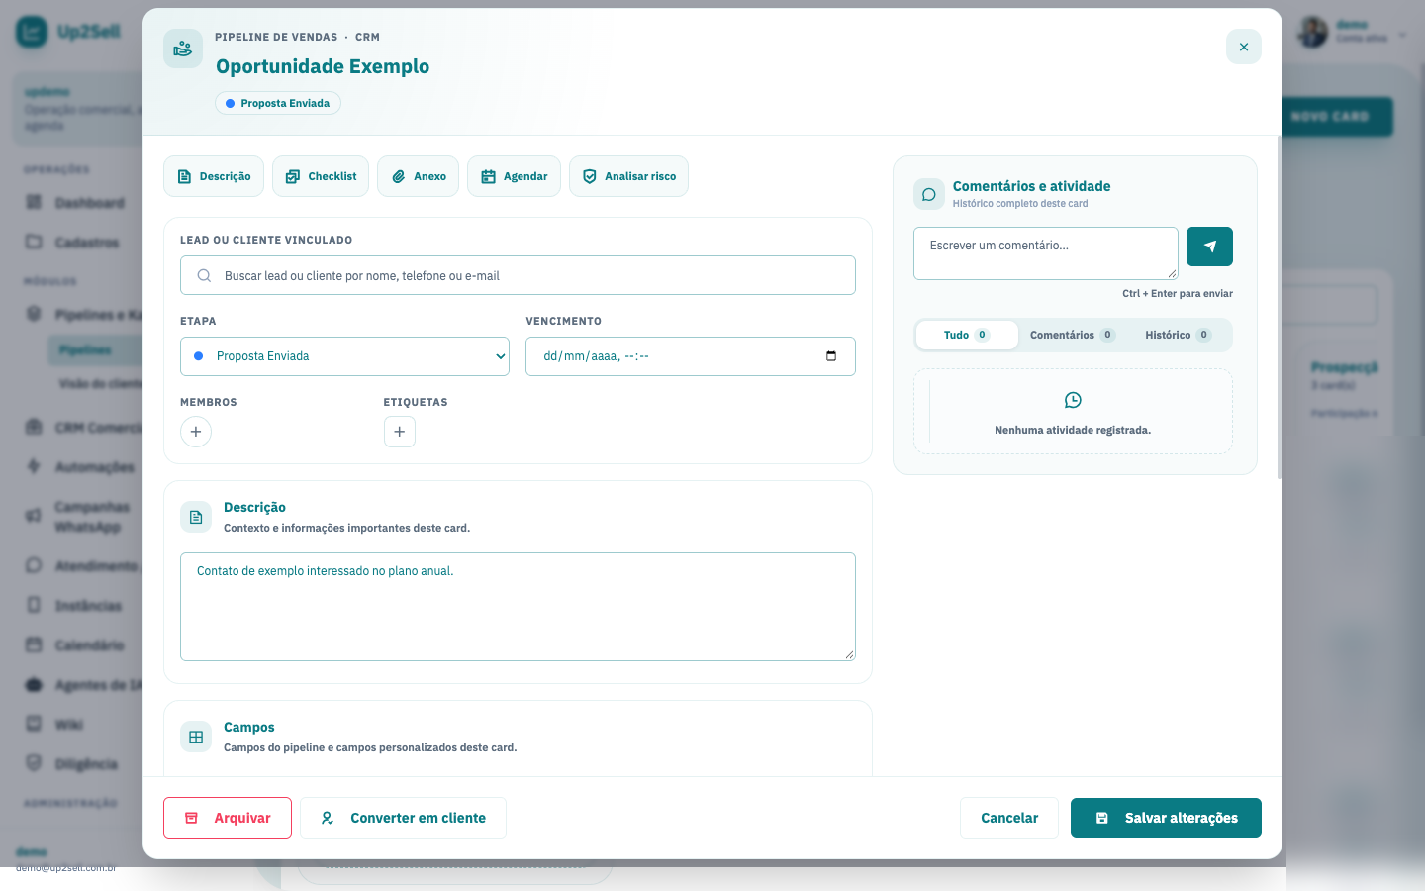The height and width of the screenshot is (891, 1425).
Task: Click the Instâncias icon in the background sidebar
Action: (x=34, y=606)
